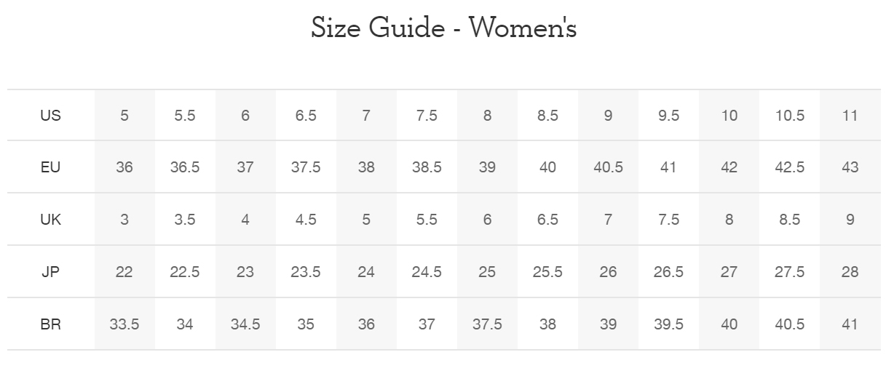Screen dimensions: 894x376
Task: Select JP size 25.5 cell
Action: [547, 272]
